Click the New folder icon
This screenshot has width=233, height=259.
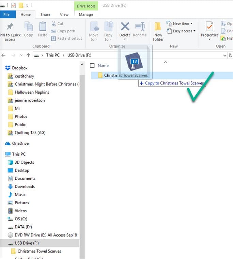pos(158,27)
